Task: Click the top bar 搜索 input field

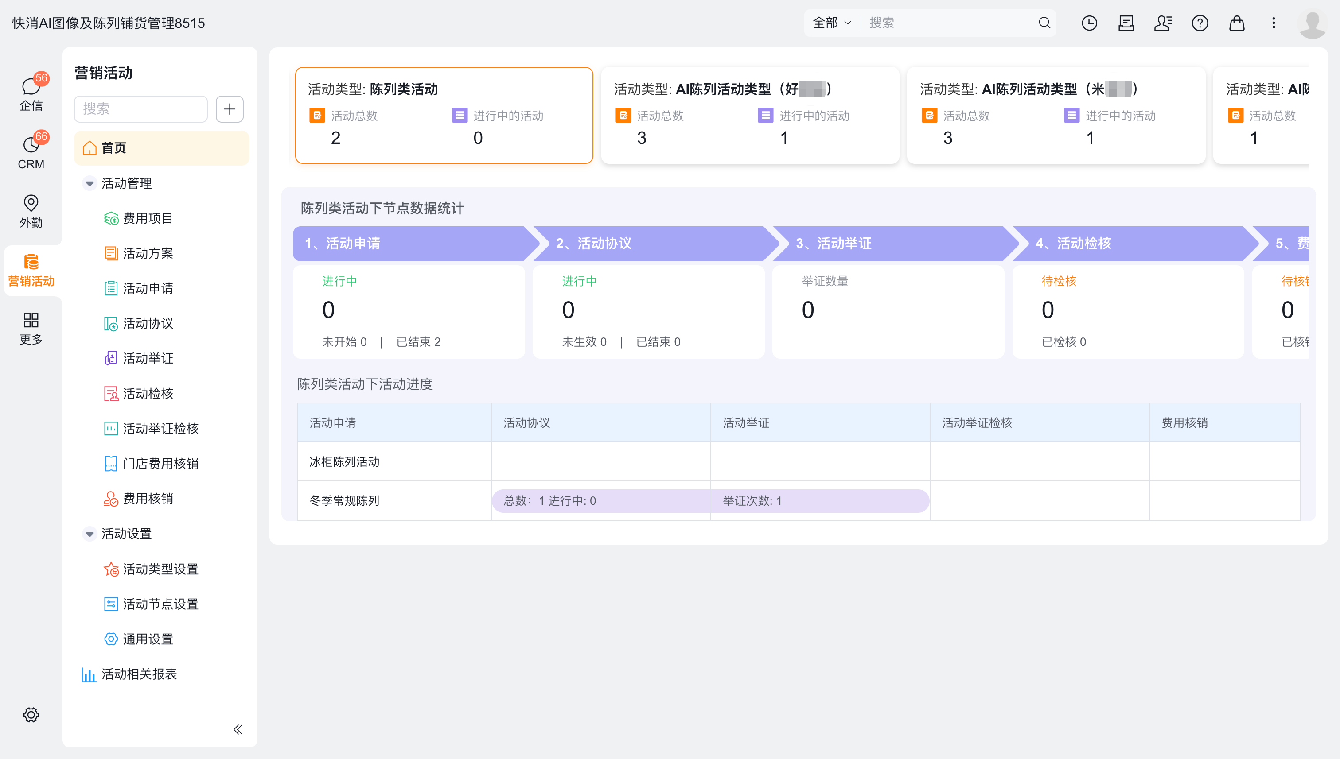Action: pyautogui.click(x=949, y=23)
